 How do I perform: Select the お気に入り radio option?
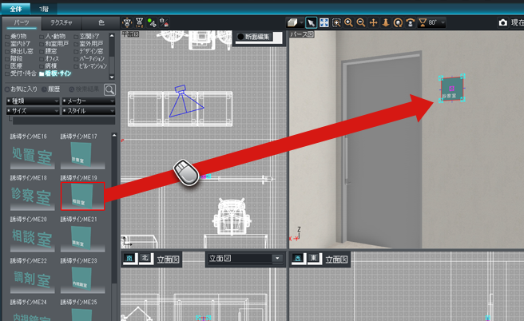pyautogui.click(x=9, y=89)
